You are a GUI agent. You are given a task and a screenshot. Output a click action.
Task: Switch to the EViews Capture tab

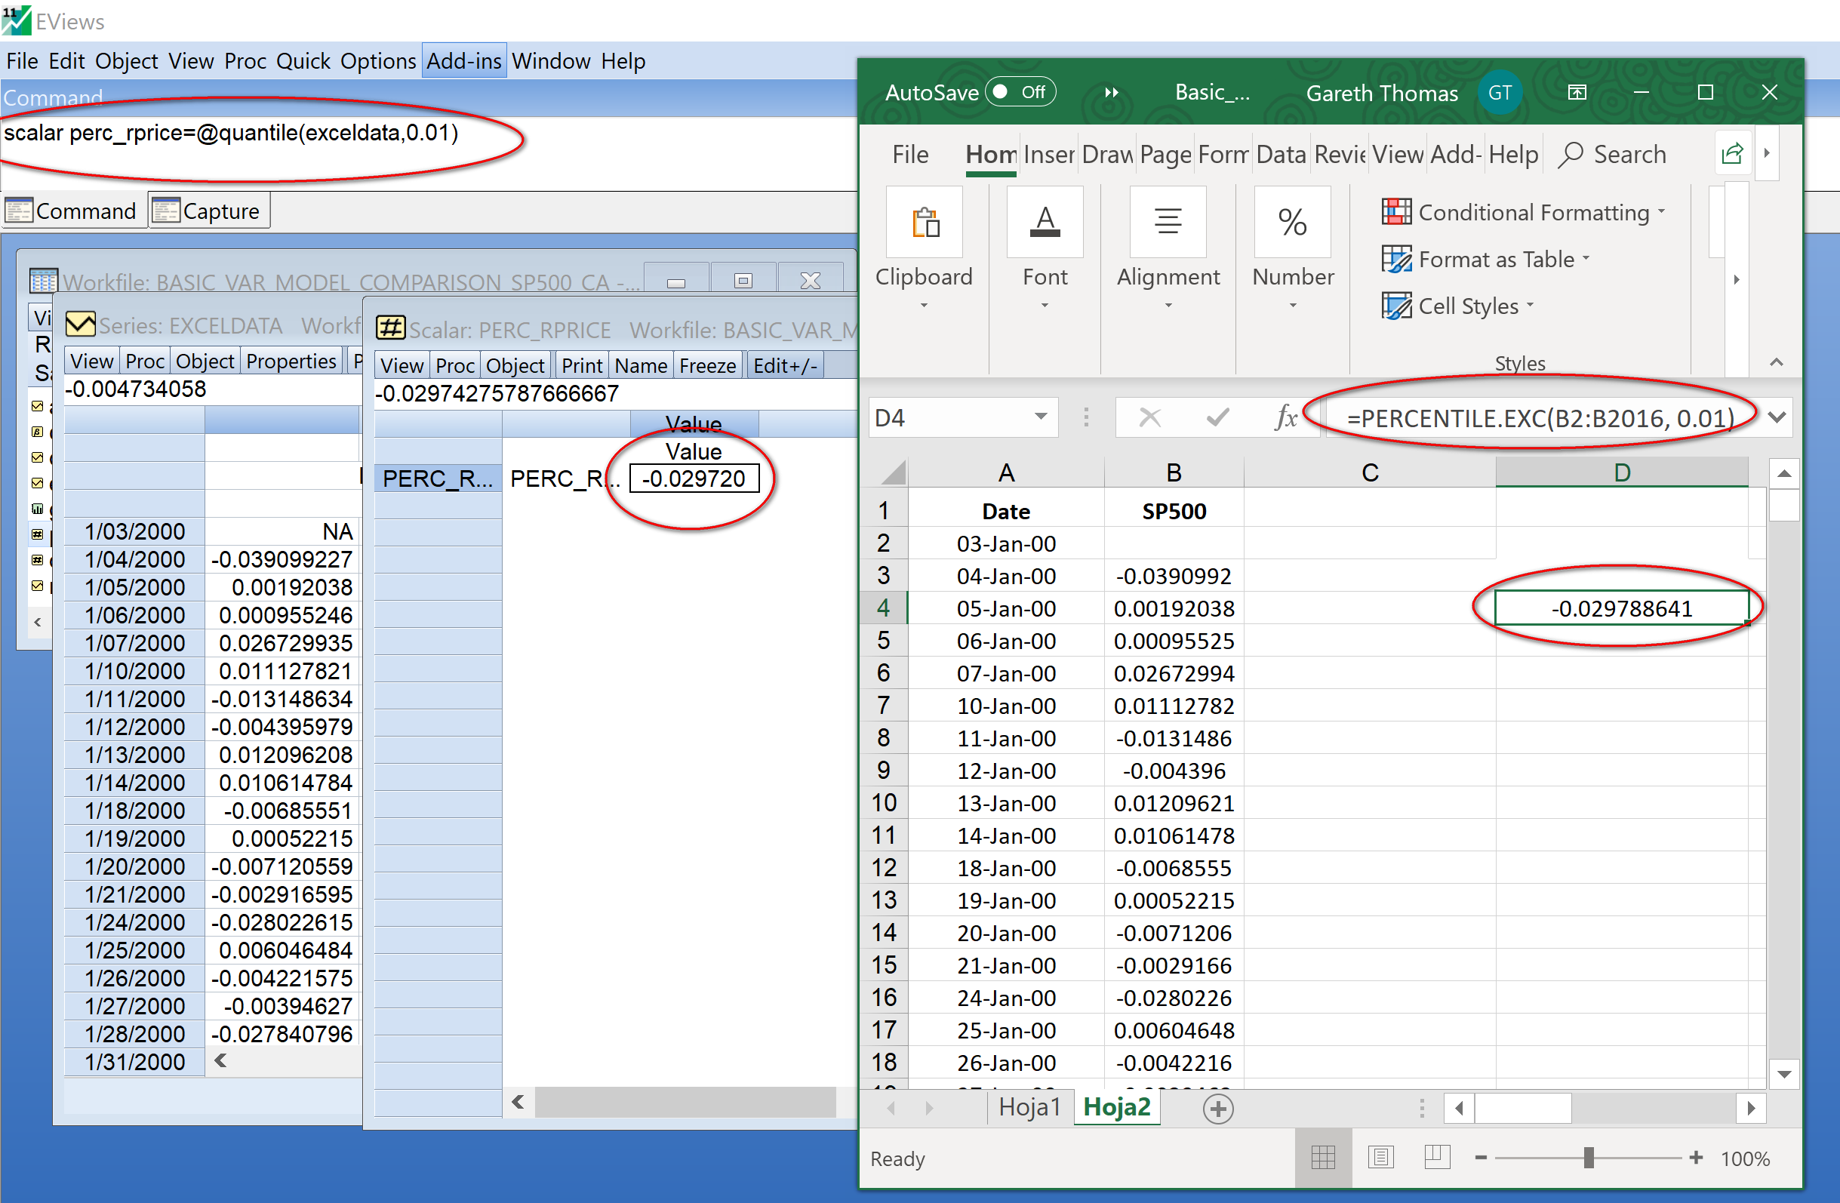[x=210, y=211]
